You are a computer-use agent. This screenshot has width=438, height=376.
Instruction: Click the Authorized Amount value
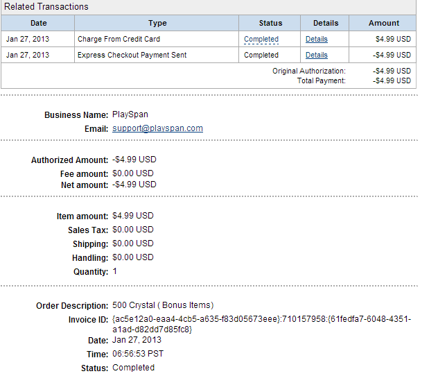pyautogui.click(x=134, y=160)
